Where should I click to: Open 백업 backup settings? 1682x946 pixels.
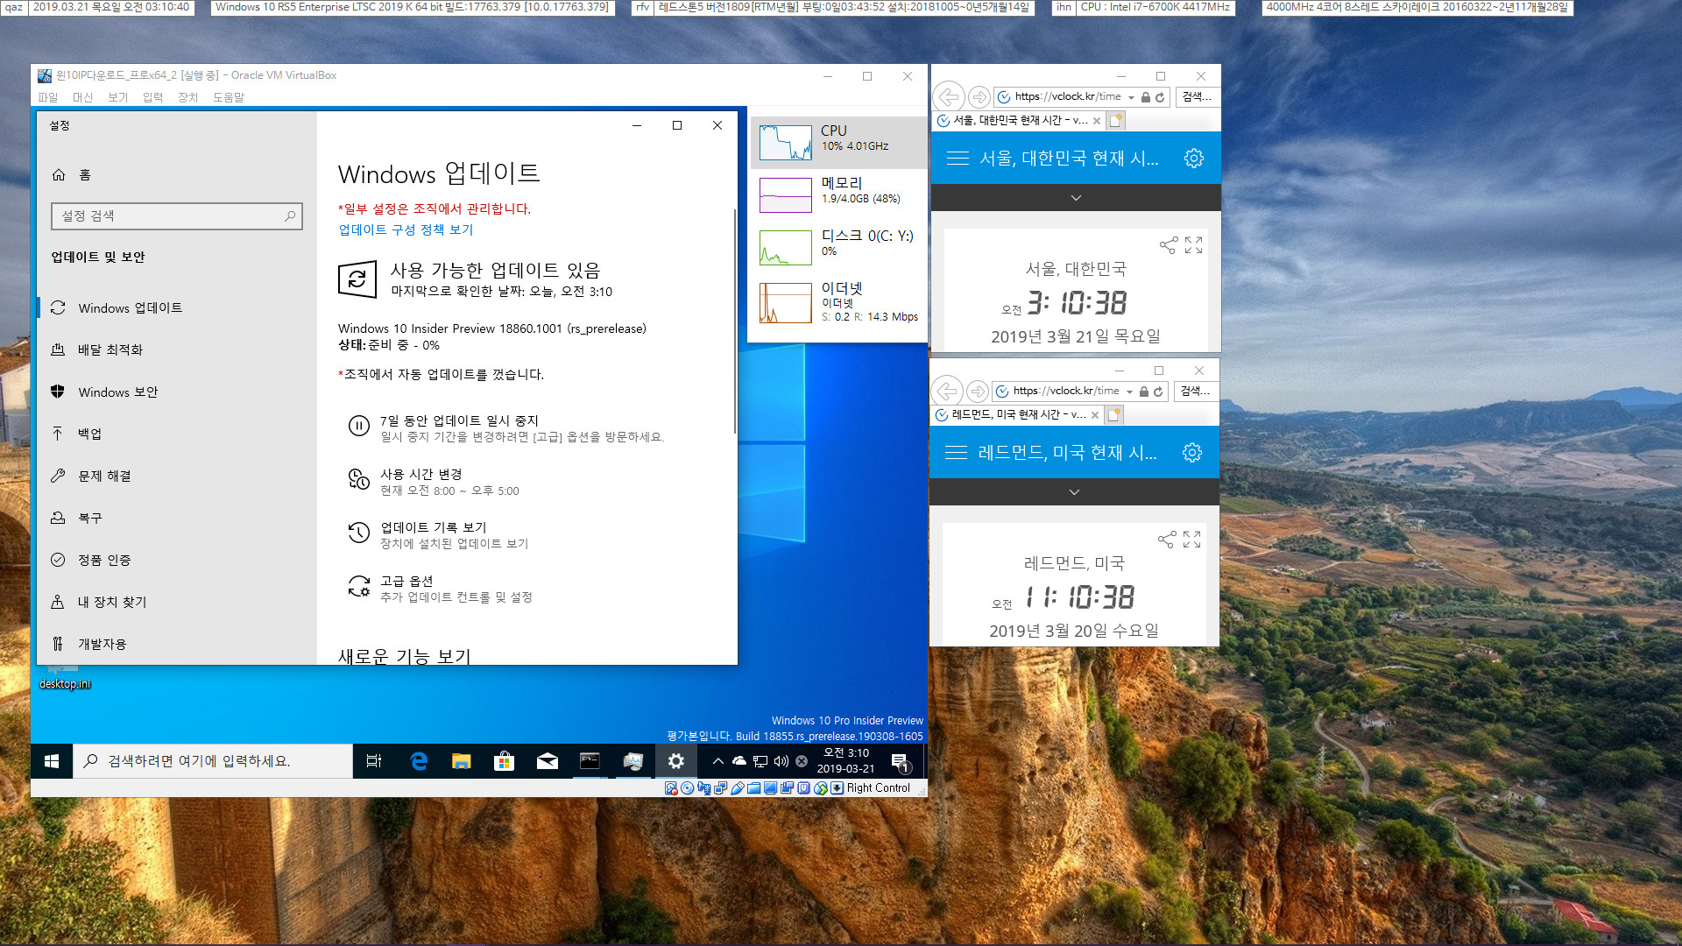pyautogui.click(x=89, y=434)
